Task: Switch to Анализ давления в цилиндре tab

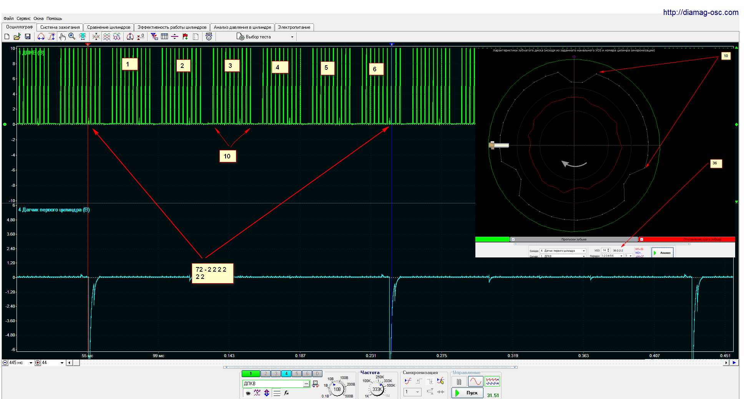Action: coord(242,27)
